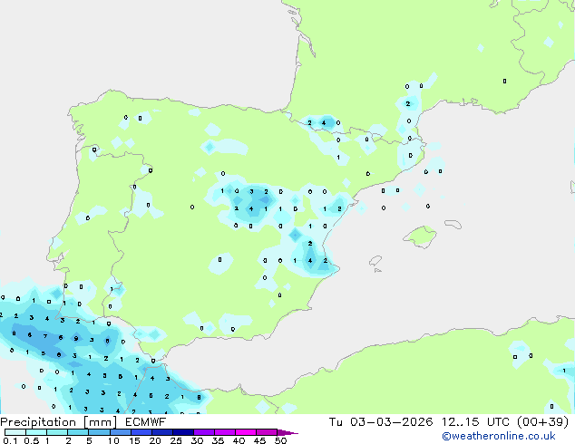Select the 5–10 mm legend color box
575x444 pixels.
point(99,432)
